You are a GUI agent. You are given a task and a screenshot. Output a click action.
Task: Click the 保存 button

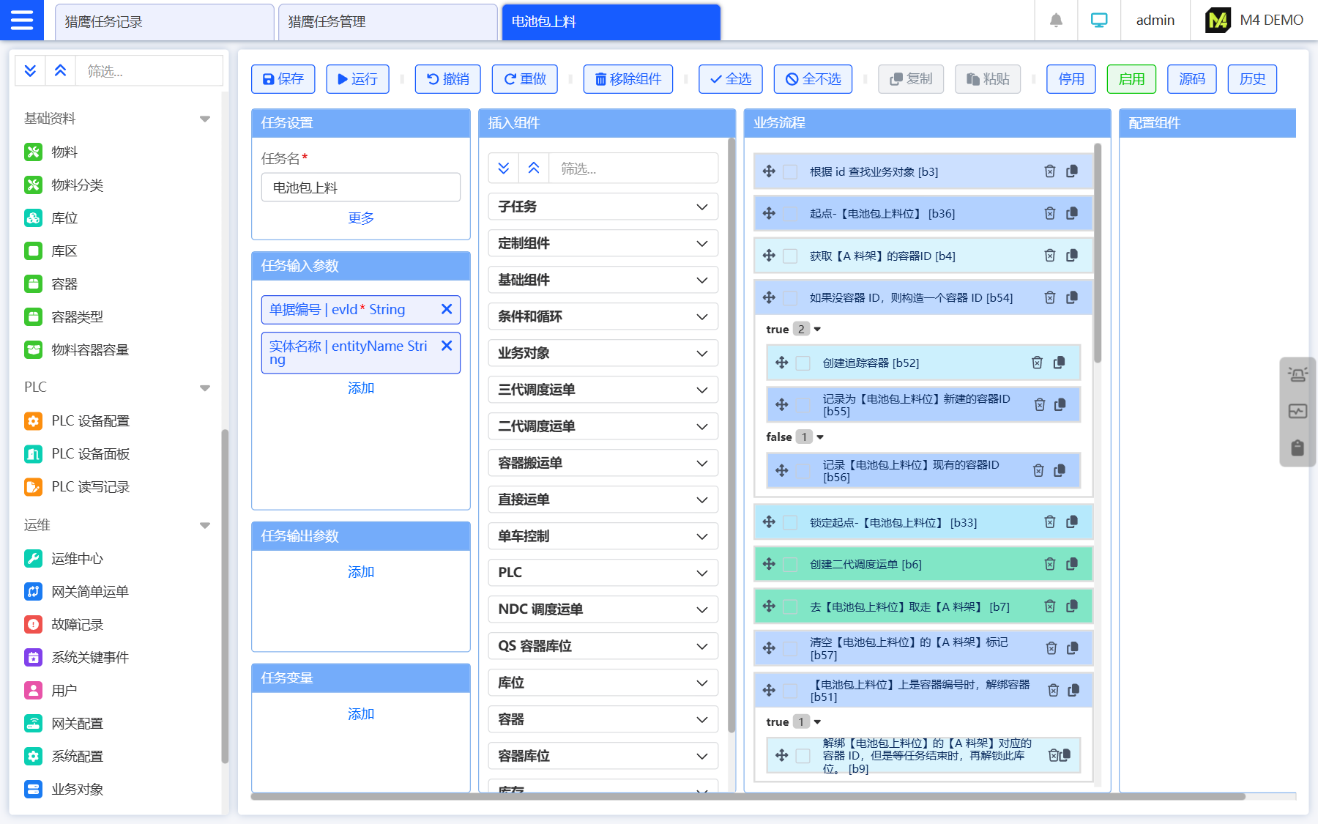tap(283, 79)
